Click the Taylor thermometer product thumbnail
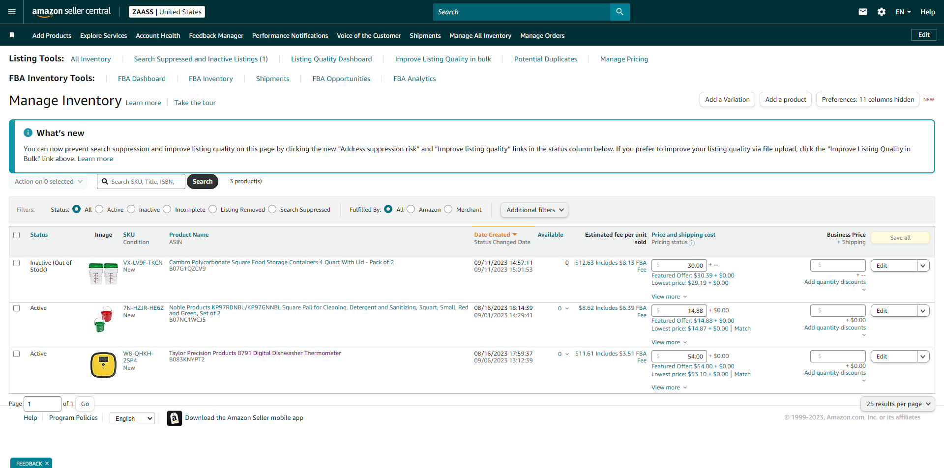The image size is (944, 468). coord(103,365)
